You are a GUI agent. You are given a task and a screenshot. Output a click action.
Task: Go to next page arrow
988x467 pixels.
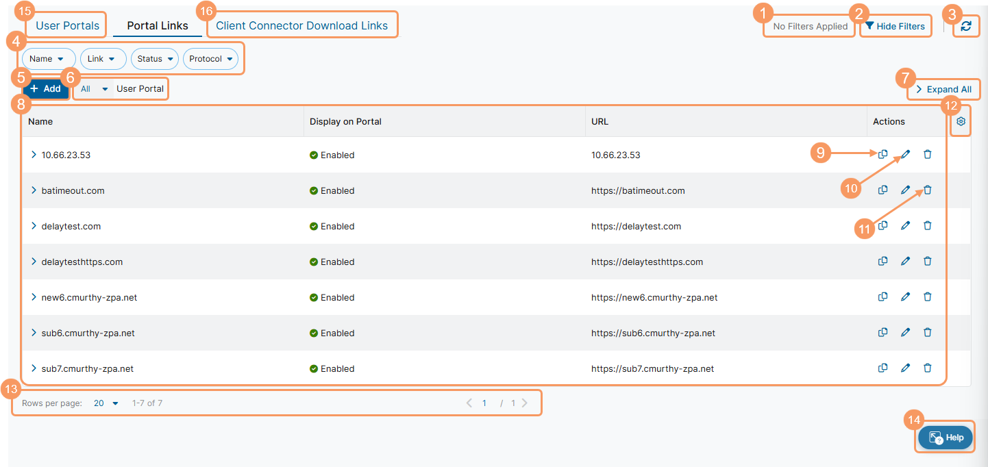click(x=525, y=403)
